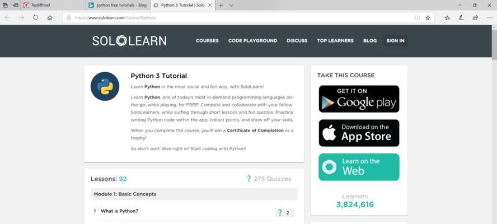Click the SoloLearn logo

click(129, 41)
